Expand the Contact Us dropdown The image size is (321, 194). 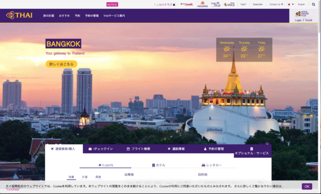tap(276, 4)
